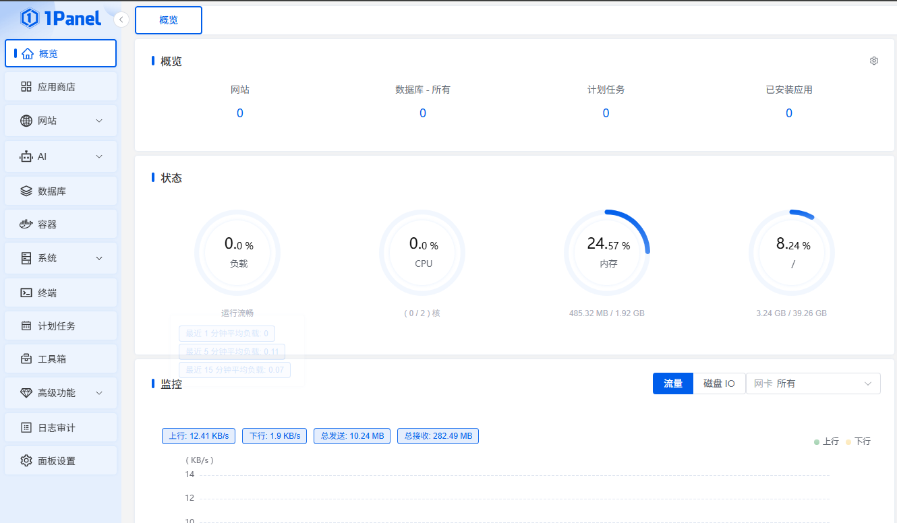Click the terminal prompt icon
This screenshot has height=523, width=897.
coord(26,293)
